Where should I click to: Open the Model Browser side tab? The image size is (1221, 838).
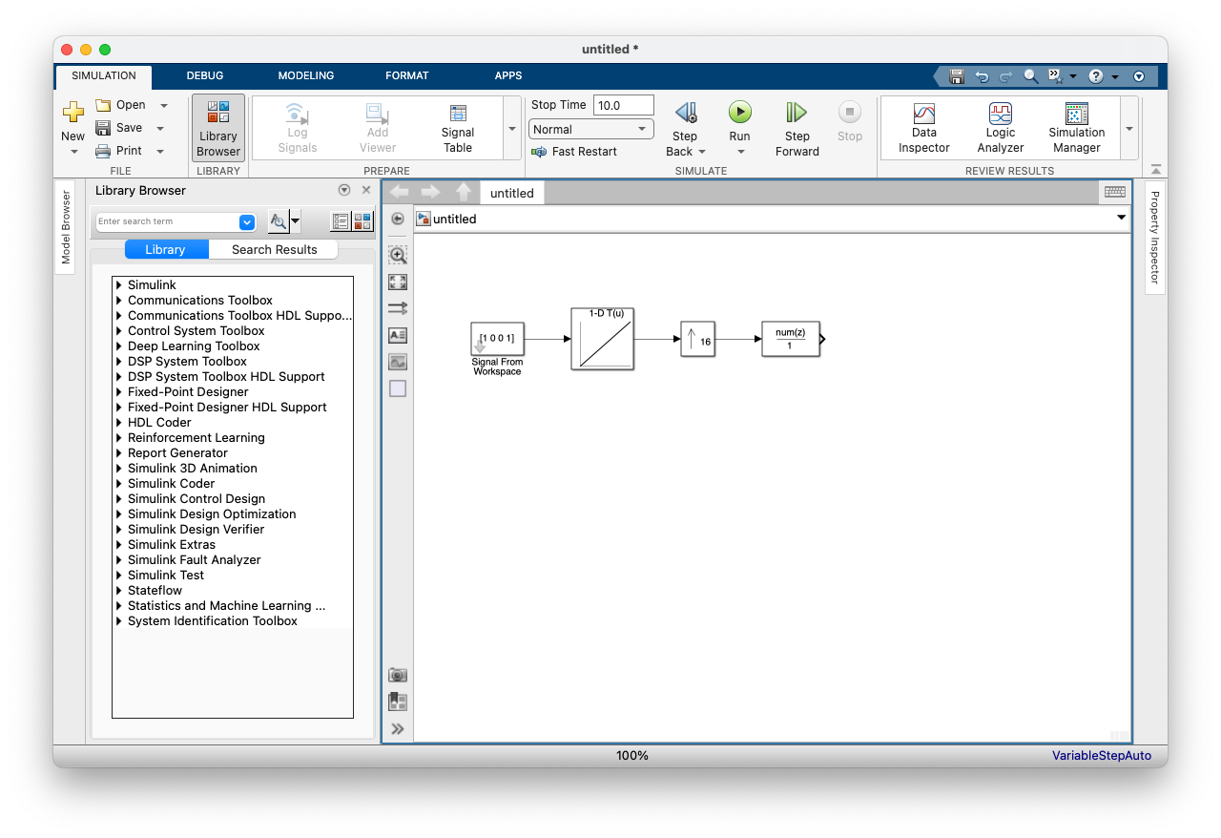[65, 227]
